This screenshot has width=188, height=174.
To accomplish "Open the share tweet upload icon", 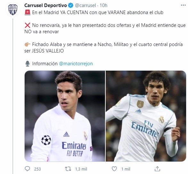I will tap(157, 169).
